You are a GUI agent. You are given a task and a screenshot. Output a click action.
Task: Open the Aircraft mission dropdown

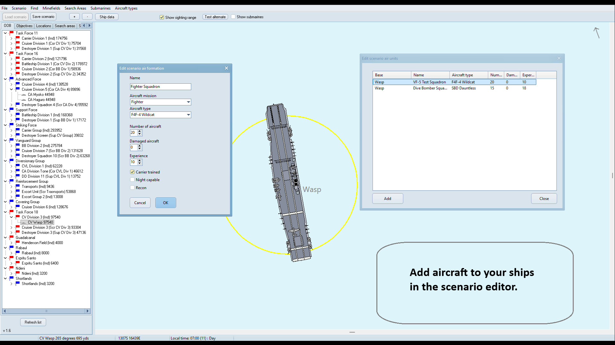188,102
